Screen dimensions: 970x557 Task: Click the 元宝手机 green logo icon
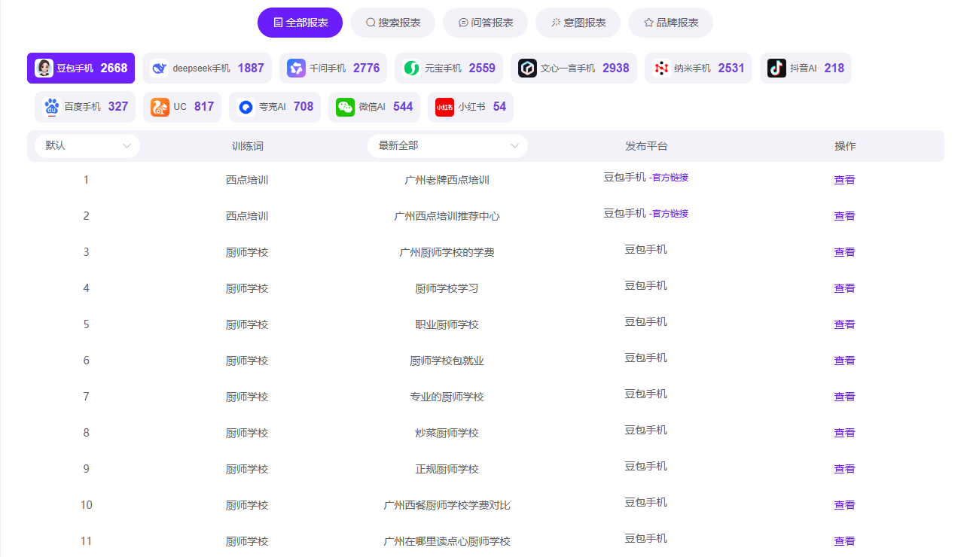(x=411, y=68)
